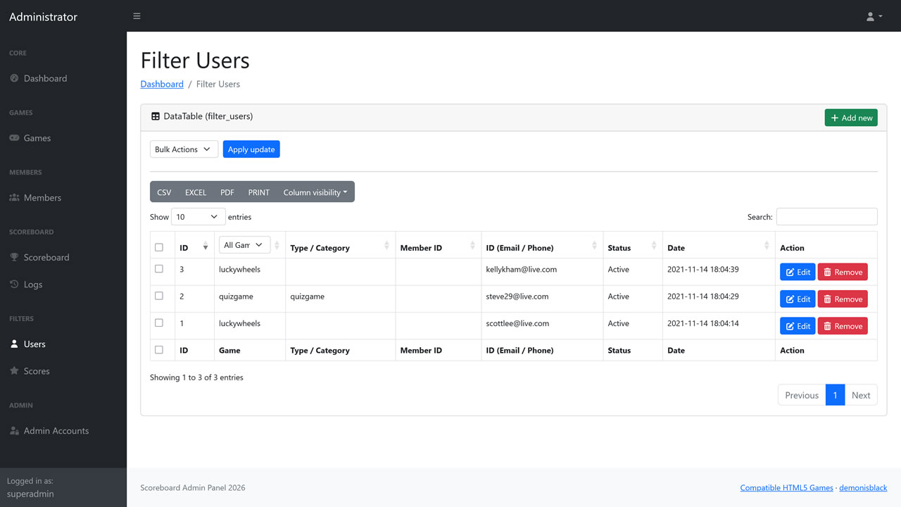Toggle the footer select-all checkbox
This screenshot has height=507, width=901.
159,349
